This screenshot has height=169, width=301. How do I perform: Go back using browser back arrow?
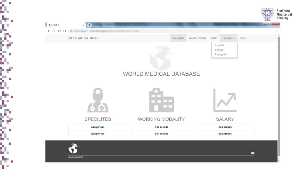click(x=49, y=31)
